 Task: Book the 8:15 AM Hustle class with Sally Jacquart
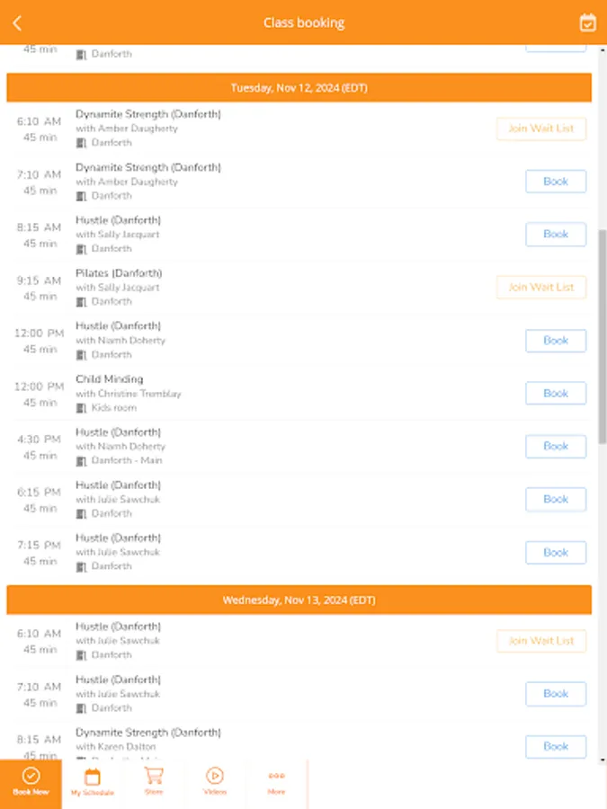(555, 234)
